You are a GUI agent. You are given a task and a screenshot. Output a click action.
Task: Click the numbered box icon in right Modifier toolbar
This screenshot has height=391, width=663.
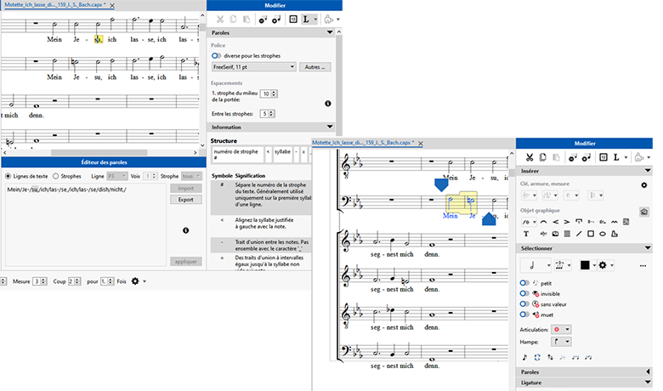tap(603, 157)
